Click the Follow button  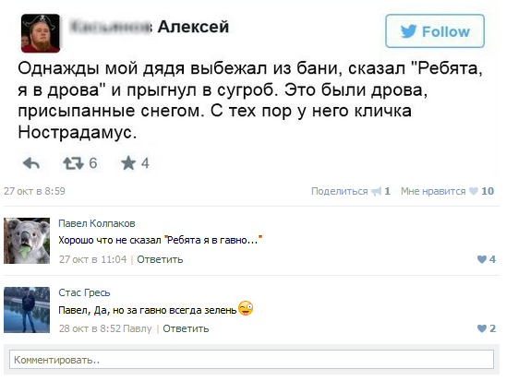point(435,31)
